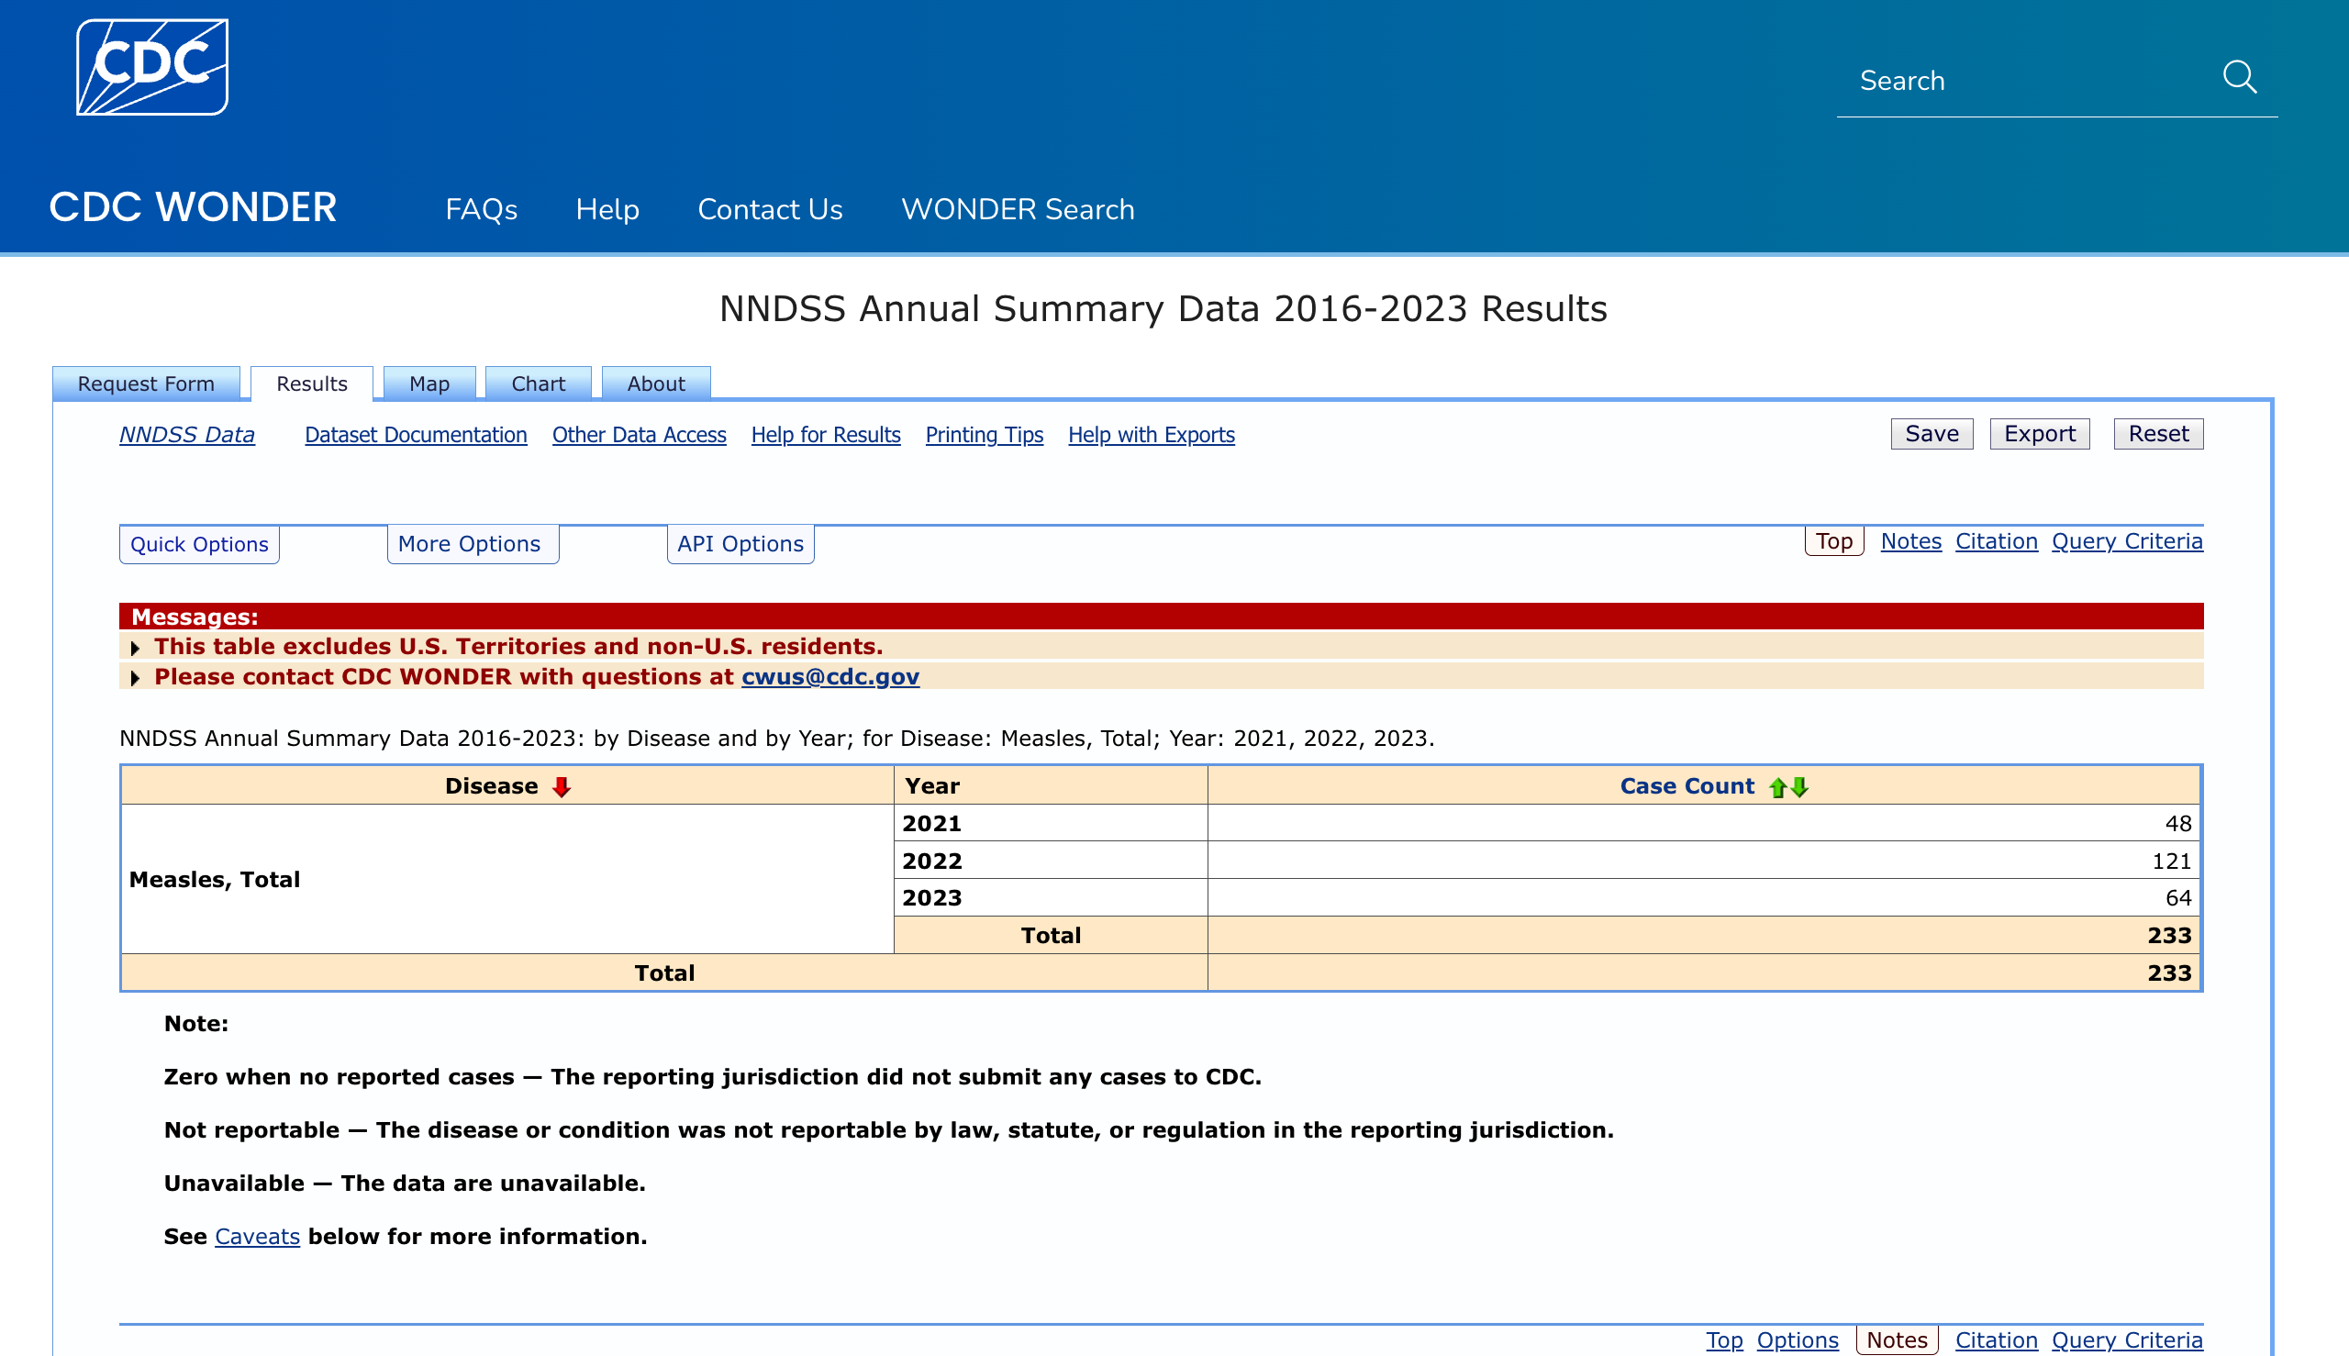Viewport: 2349px width, 1356px height.
Task: Click the CDC logo
Action: (x=151, y=67)
